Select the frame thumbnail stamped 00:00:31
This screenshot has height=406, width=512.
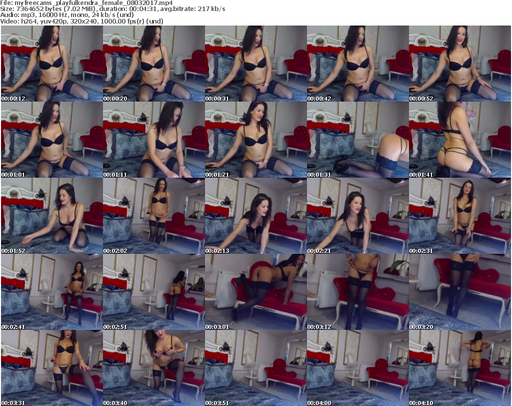tap(255, 64)
